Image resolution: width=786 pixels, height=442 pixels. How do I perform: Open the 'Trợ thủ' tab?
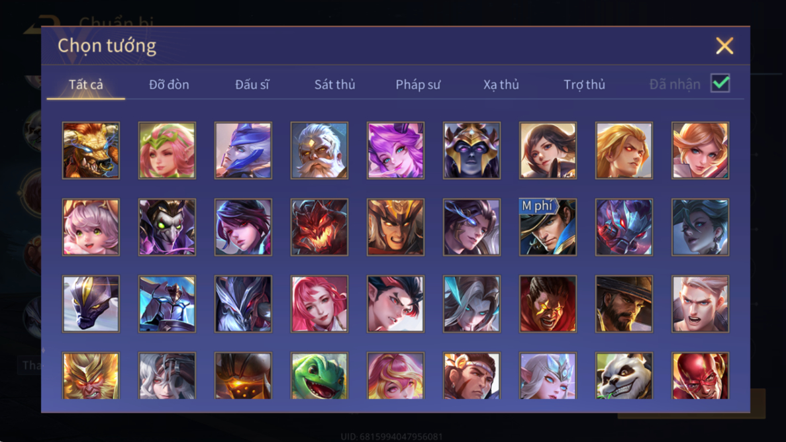(585, 84)
